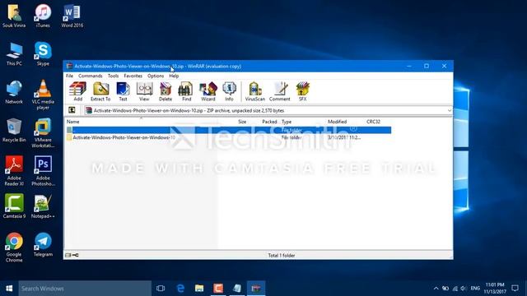Select the VLC media player shortcut
The width and height of the screenshot is (527, 296).
[43, 95]
